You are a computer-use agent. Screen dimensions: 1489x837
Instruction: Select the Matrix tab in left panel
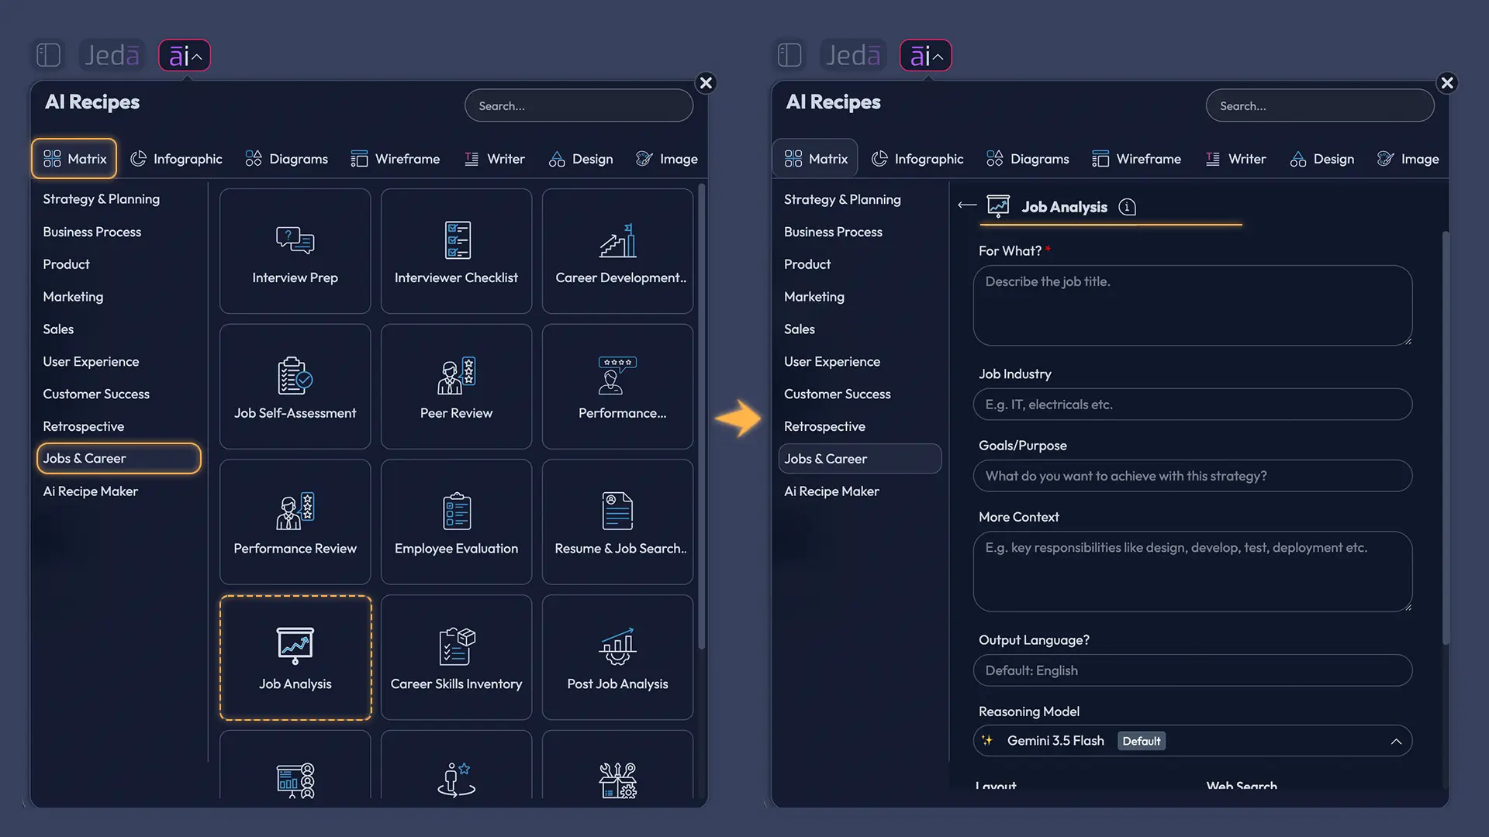pos(74,159)
